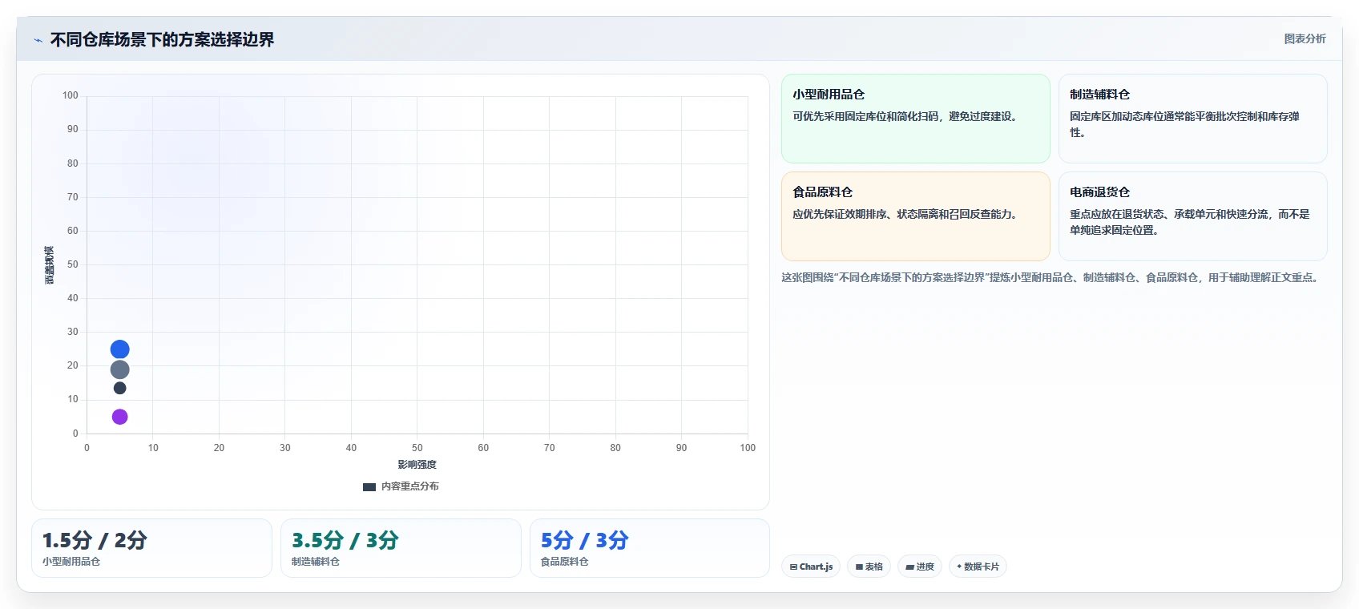
Task: Click the 图表分析 label in header
Action: click(x=1305, y=38)
